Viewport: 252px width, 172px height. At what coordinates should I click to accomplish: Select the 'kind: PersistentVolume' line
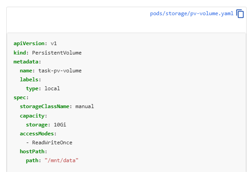click(47, 53)
